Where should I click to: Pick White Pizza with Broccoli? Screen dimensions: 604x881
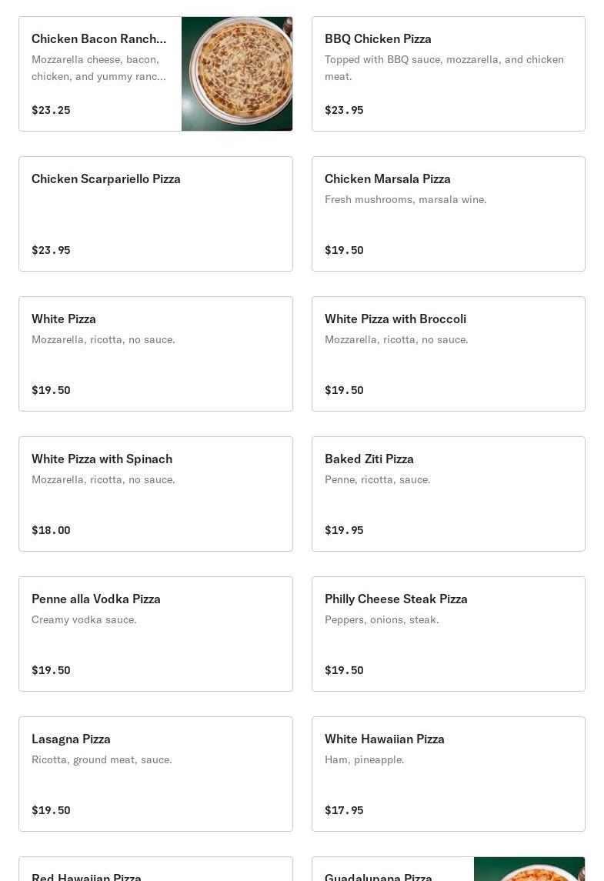449,353
